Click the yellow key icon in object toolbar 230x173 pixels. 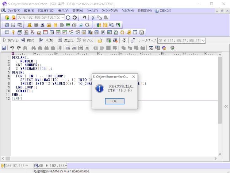click(13, 32)
